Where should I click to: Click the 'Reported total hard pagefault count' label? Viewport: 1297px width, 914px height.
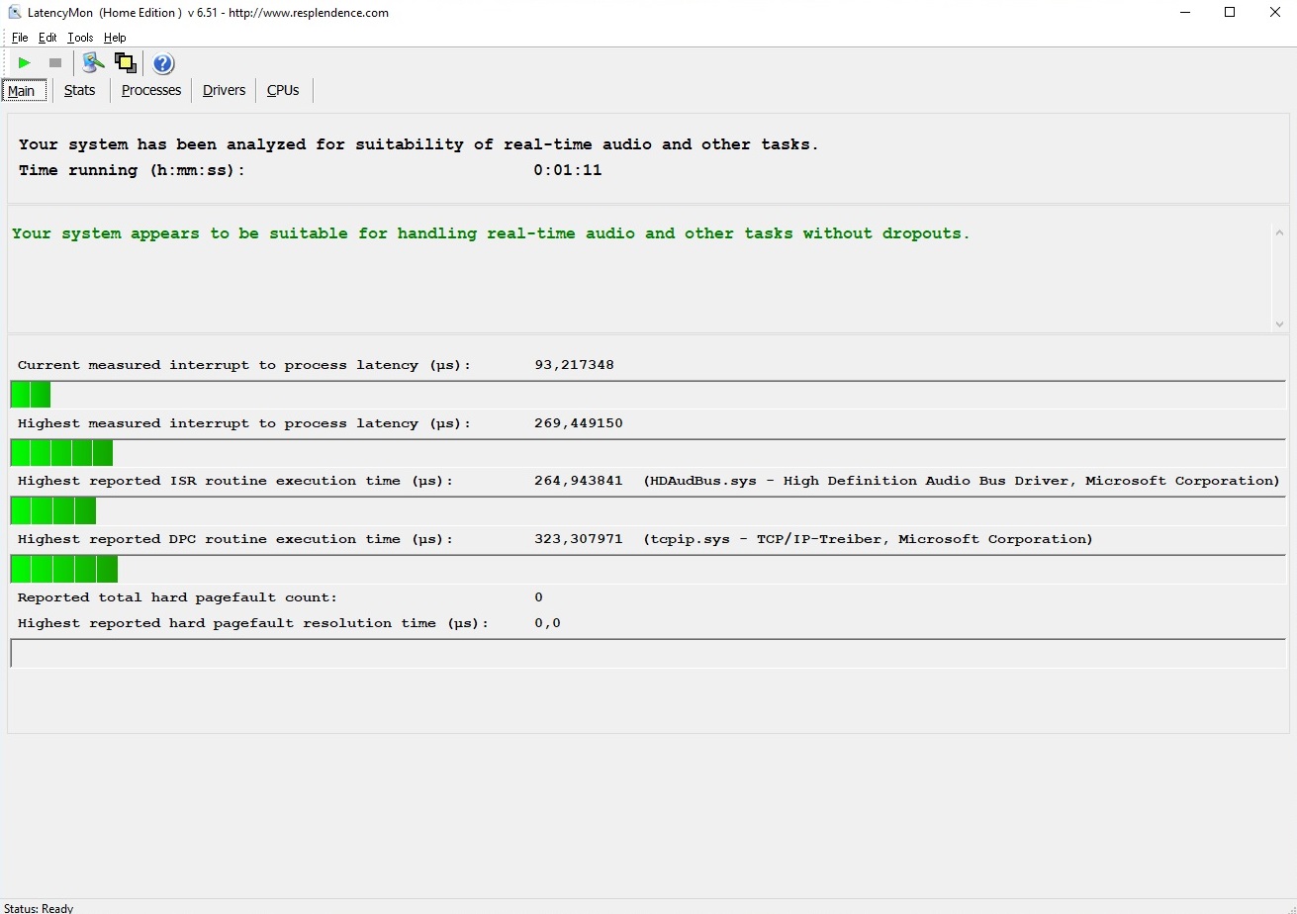pos(177,597)
